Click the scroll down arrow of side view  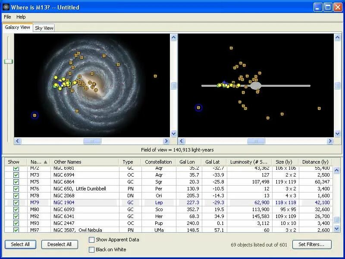pyautogui.click(x=337, y=133)
